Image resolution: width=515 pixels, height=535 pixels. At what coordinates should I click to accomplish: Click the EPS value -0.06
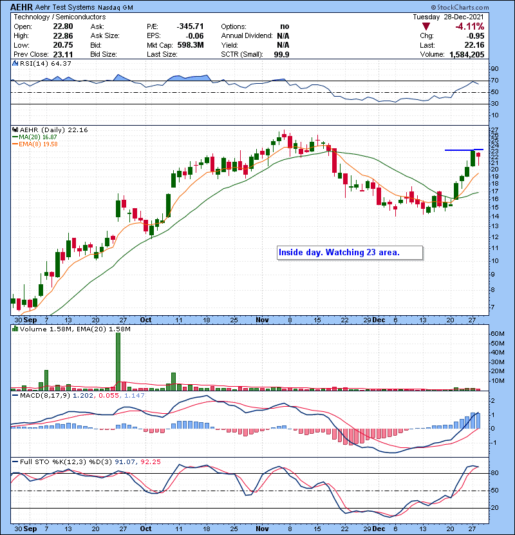pyautogui.click(x=194, y=35)
